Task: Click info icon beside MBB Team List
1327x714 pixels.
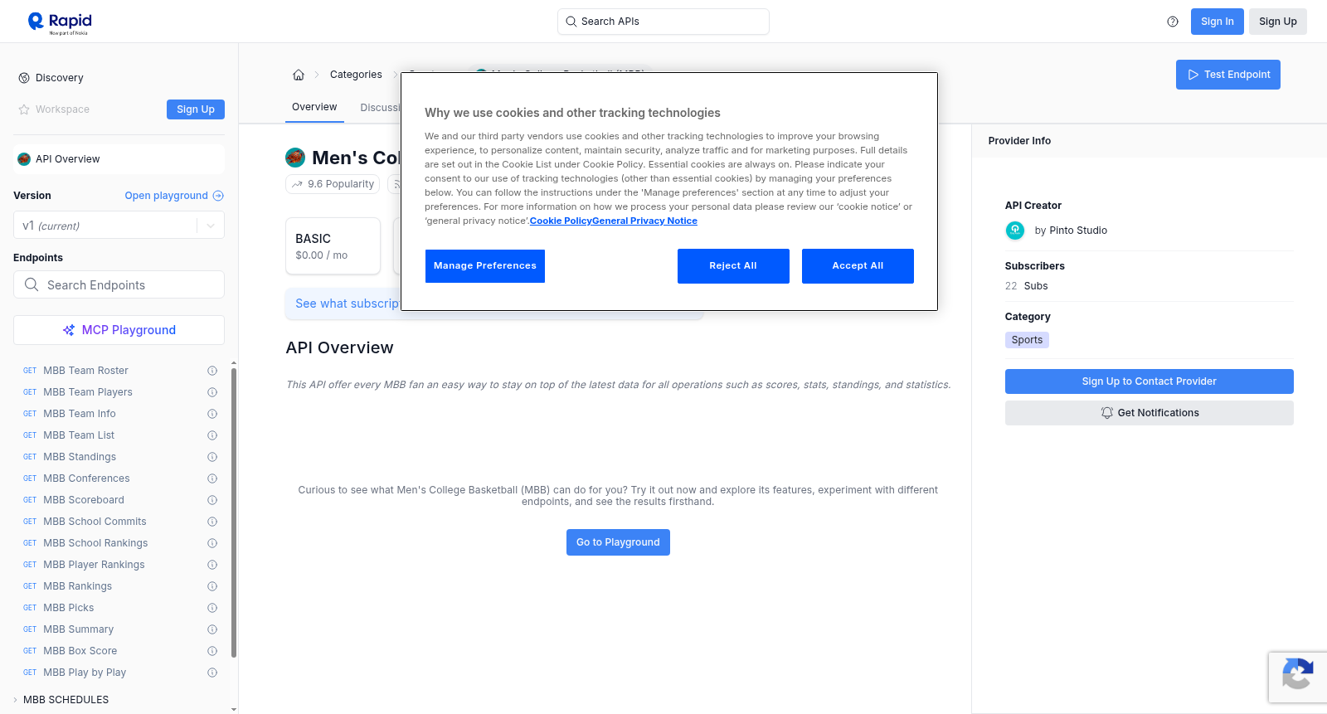Action: [x=212, y=435]
